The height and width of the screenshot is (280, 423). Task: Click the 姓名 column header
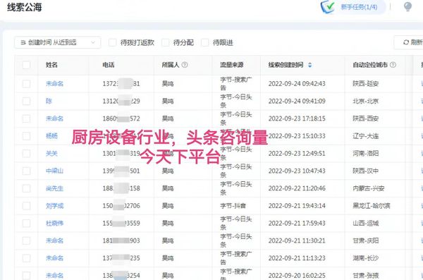[51, 65]
